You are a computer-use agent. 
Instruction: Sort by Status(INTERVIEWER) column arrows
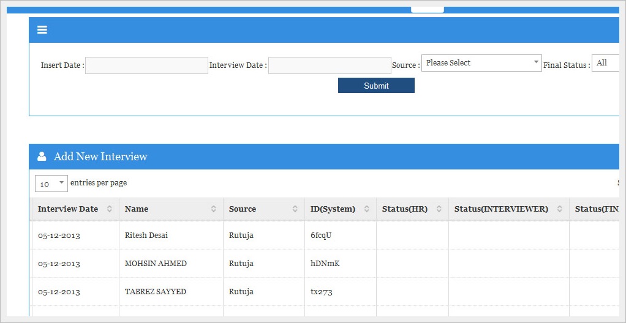point(560,209)
